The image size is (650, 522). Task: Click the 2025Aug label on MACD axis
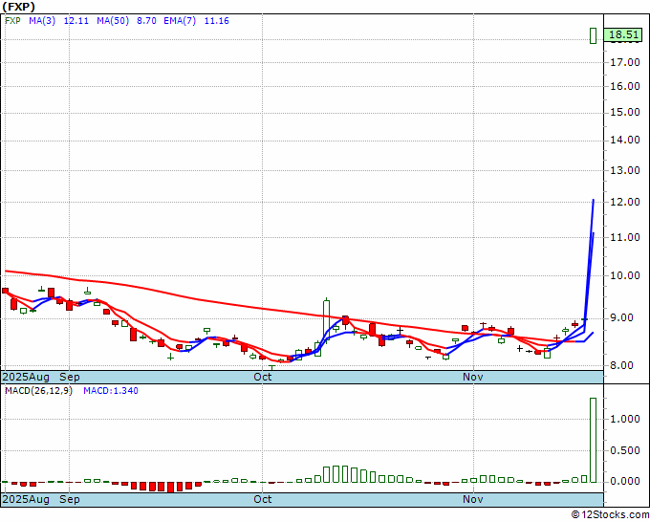(x=26, y=499)
